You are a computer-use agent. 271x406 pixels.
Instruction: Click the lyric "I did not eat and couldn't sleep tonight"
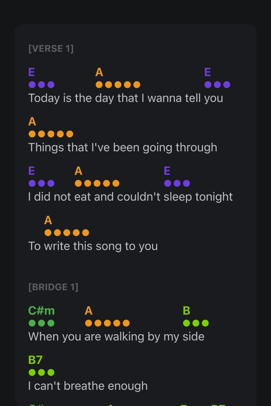pyautogui.click(x=131, y=197)
